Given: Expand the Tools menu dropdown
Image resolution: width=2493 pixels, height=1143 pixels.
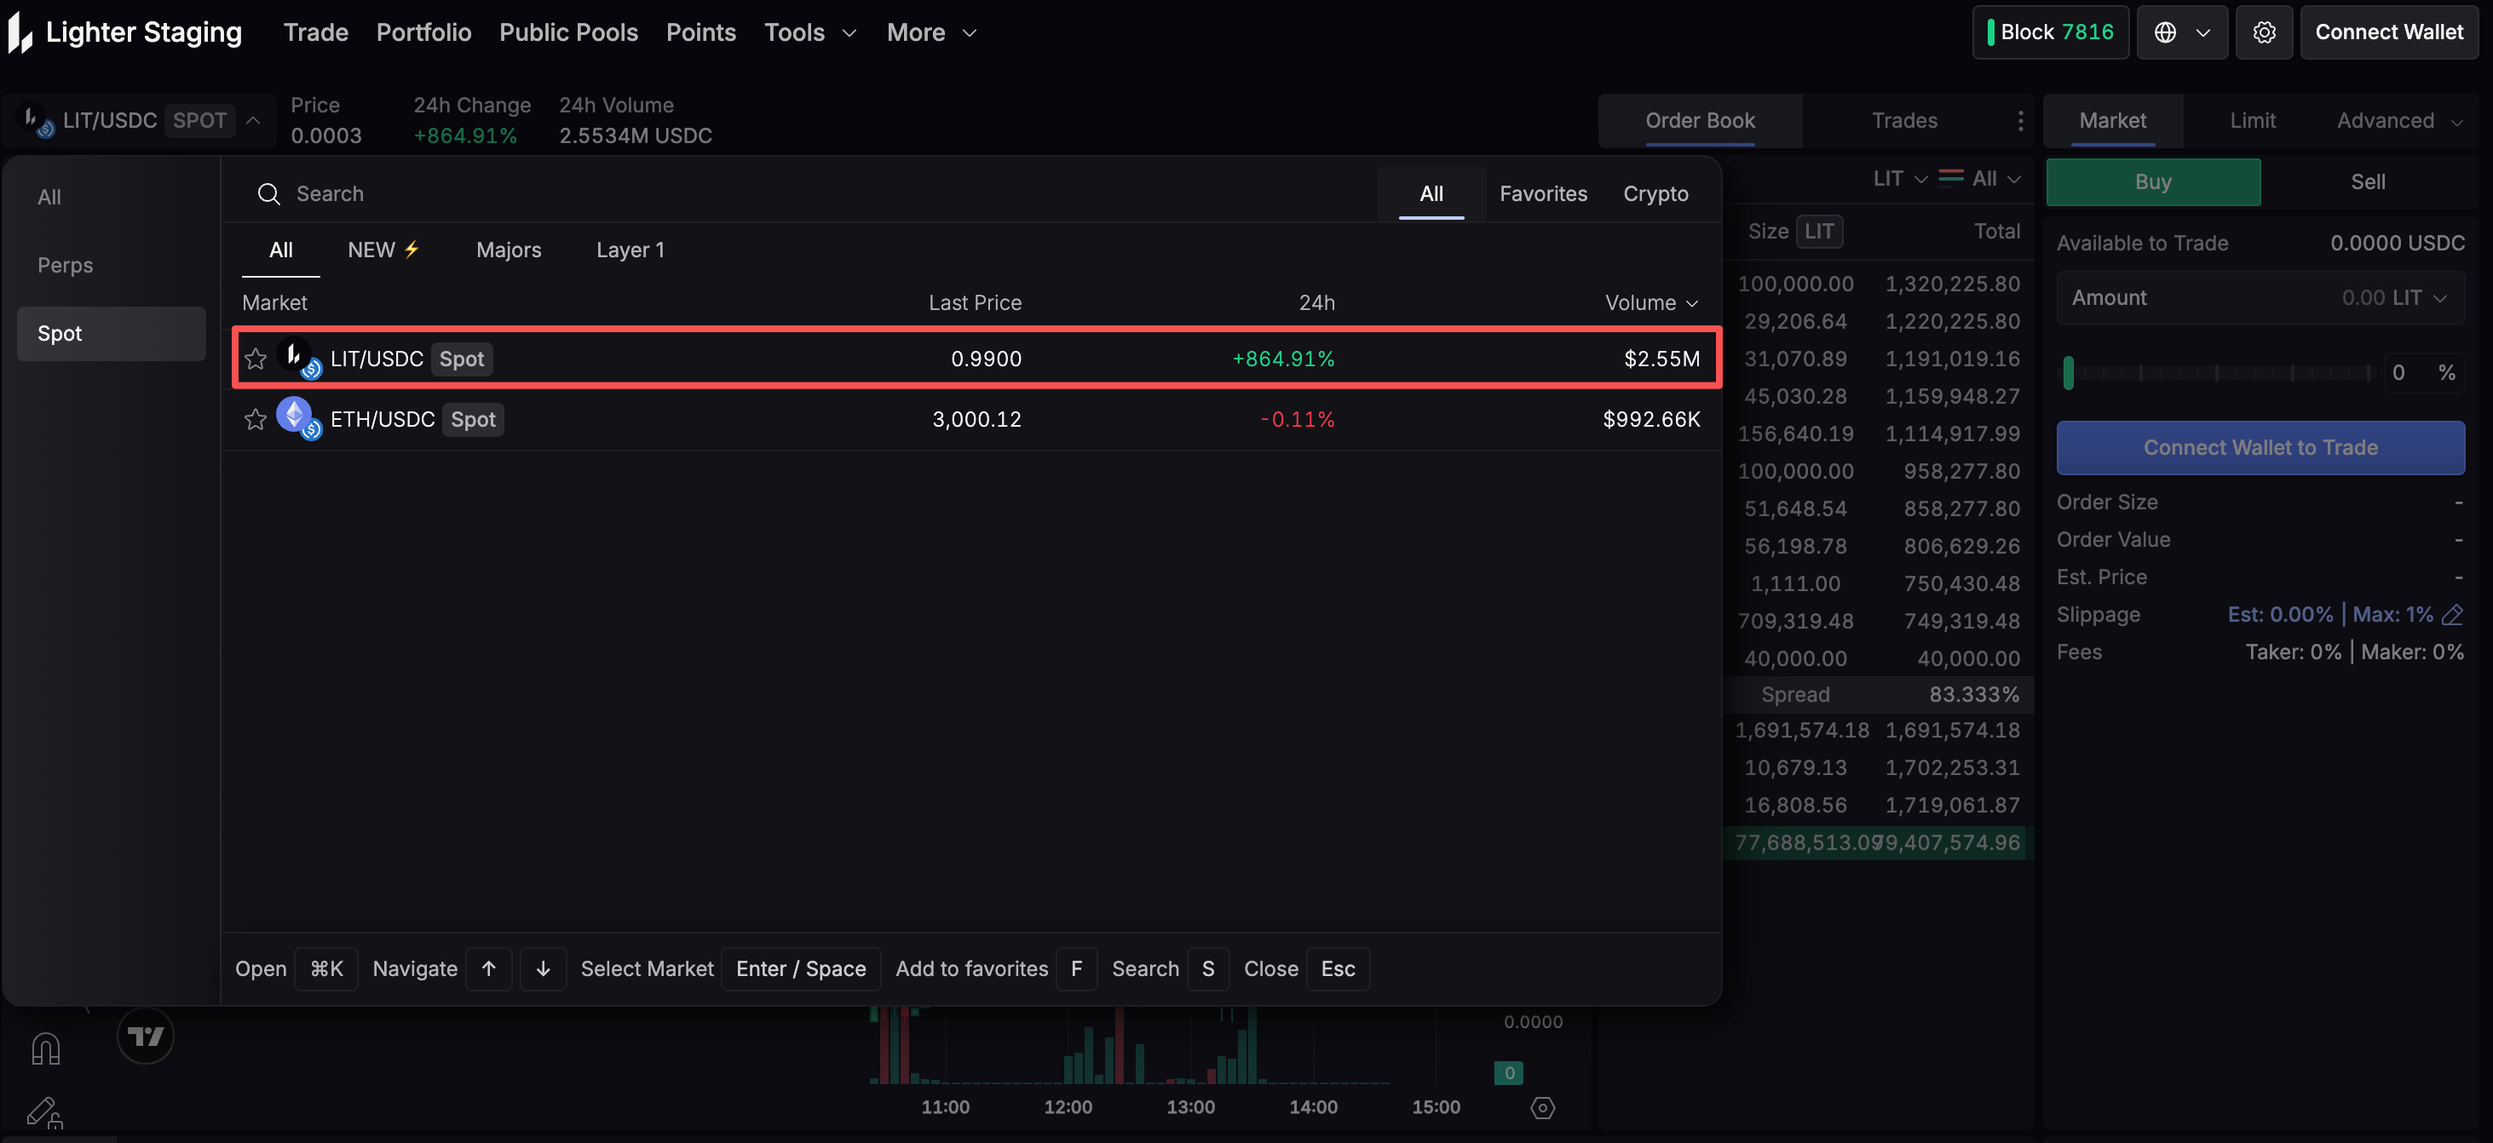Looking at the screenshot, I should (x=810, y=33).
